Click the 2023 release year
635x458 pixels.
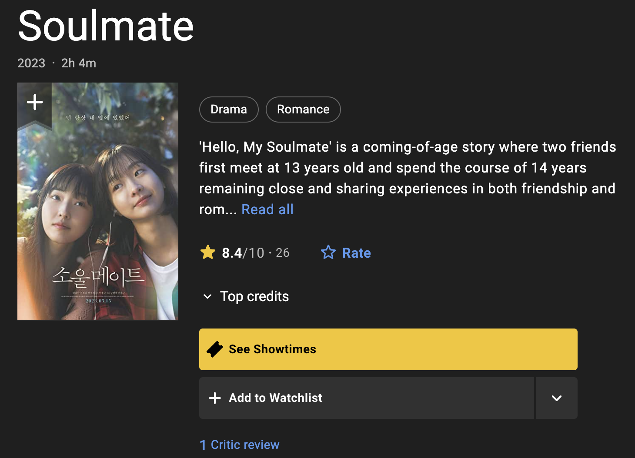(x=31, y=63)
